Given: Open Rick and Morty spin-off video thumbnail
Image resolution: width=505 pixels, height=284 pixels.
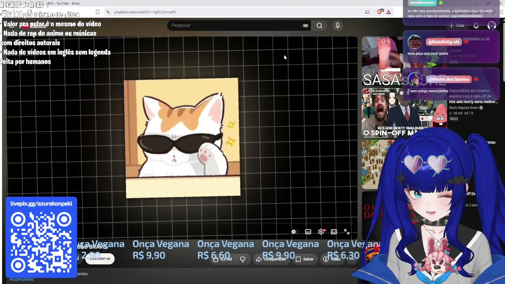Looking at the screenshot, I should (x=404, y=113).
